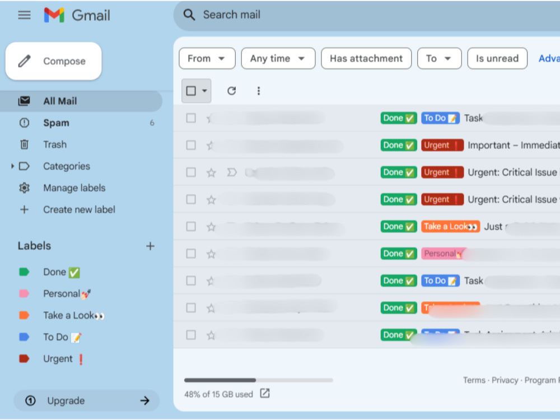This screenshot has width=560, height=420.
Task: Click the Spam exclamation icon
Action: coord(24,123)
